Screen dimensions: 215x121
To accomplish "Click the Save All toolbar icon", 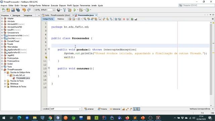I will click(x=18, y=10).
